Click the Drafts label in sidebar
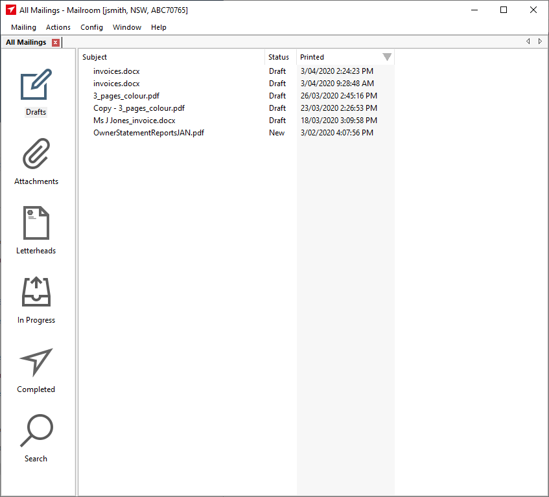 [x=36, y=112]
